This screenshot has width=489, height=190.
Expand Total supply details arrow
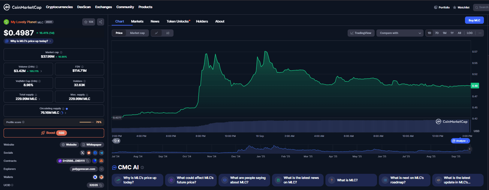(39, 99)
